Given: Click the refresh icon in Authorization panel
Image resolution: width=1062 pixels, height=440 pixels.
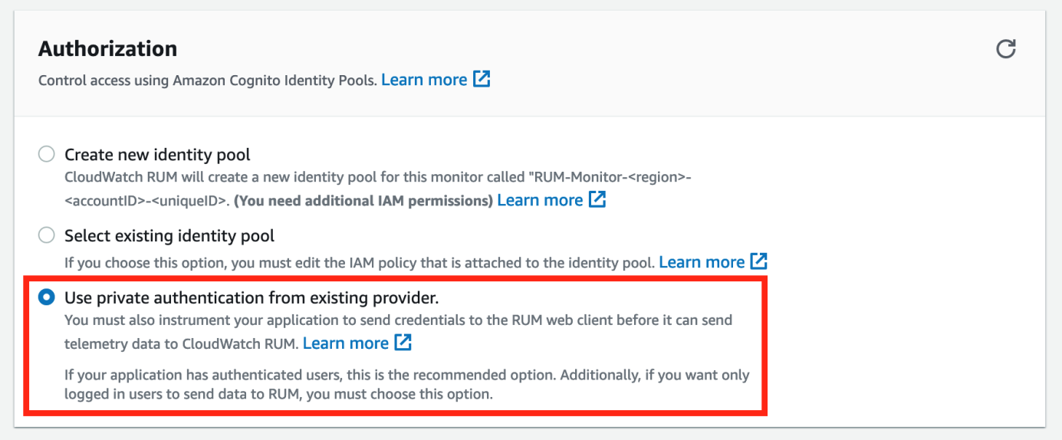Looking at the screenshot, I should pos(1005,49).
